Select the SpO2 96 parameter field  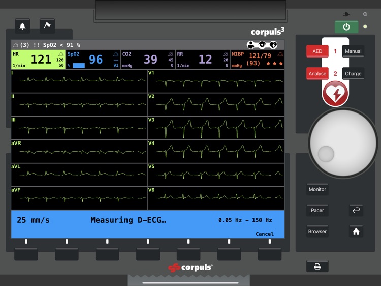pos(93,60)
